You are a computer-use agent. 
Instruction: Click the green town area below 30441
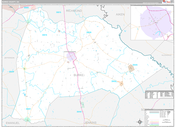coord(27,119)
